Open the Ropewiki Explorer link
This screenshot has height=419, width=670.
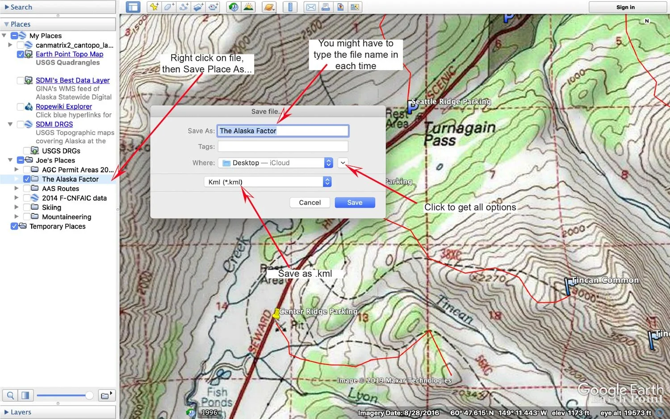click(64, 107)
